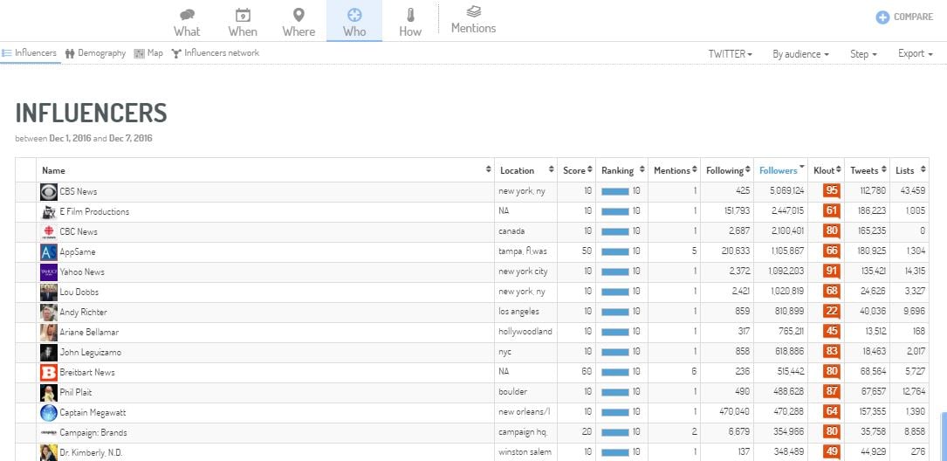Open the TWITTER source dropdown
Viewport: 947px width, 461px height.
(731, 54)
